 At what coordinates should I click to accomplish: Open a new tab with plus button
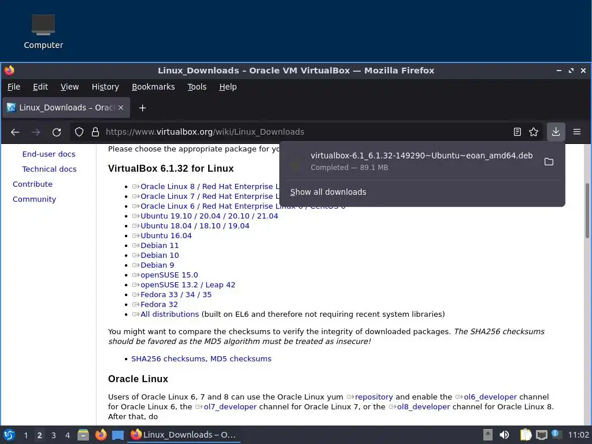tap(142, 108)
